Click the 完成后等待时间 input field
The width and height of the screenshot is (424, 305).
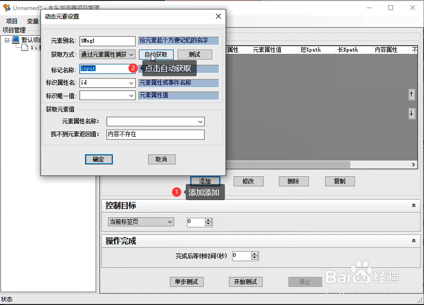(x=242, y=256)
